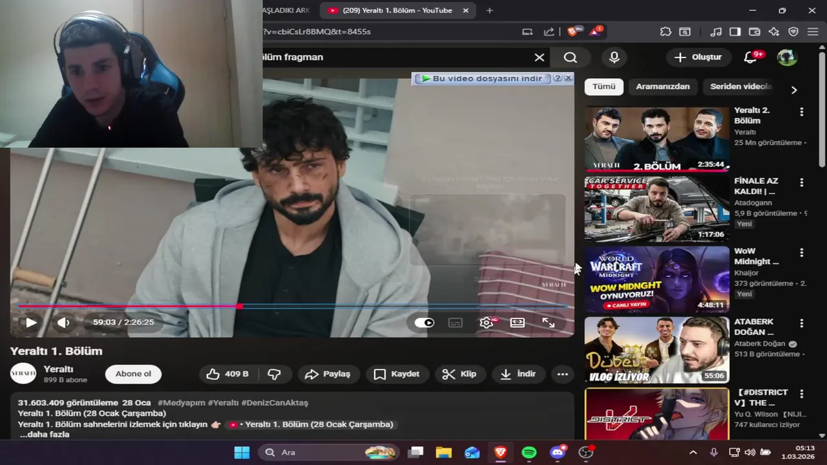The width and height of the screenshot is (827, 465).
Task: Open the Brave VPN shield icon
Action: [793, 32]
